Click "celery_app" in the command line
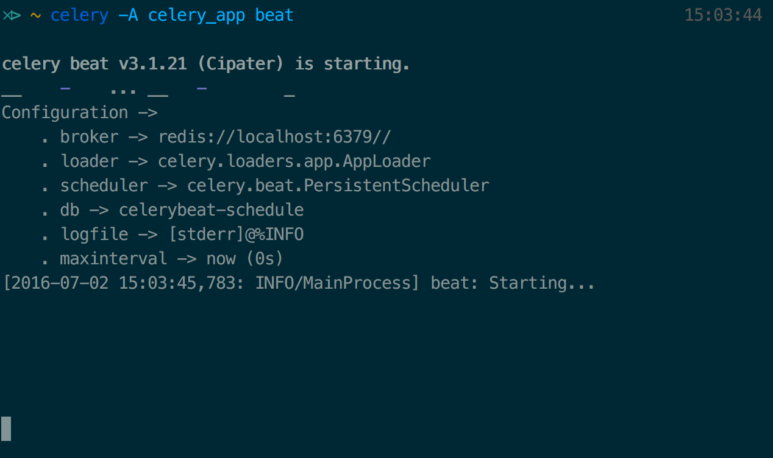The height and width of the screenshot is (458, 773). point(196,15)
